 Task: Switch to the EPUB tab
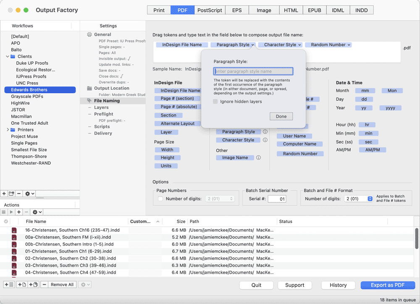click(x=315, y=10)
